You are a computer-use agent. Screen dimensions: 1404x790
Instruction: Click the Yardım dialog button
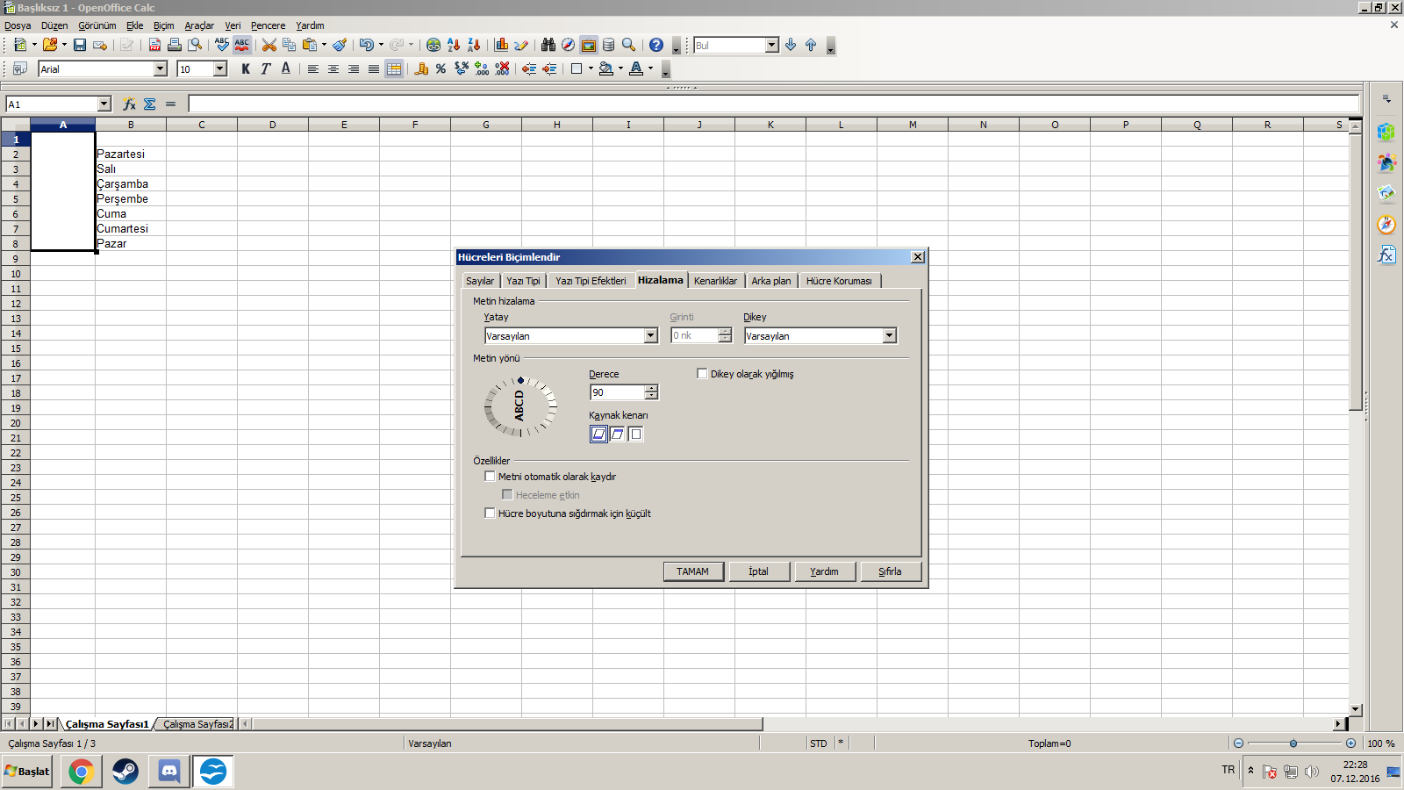824,571
